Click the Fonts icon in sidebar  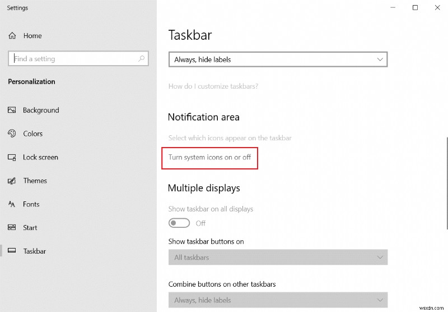(x=12, y=204)
